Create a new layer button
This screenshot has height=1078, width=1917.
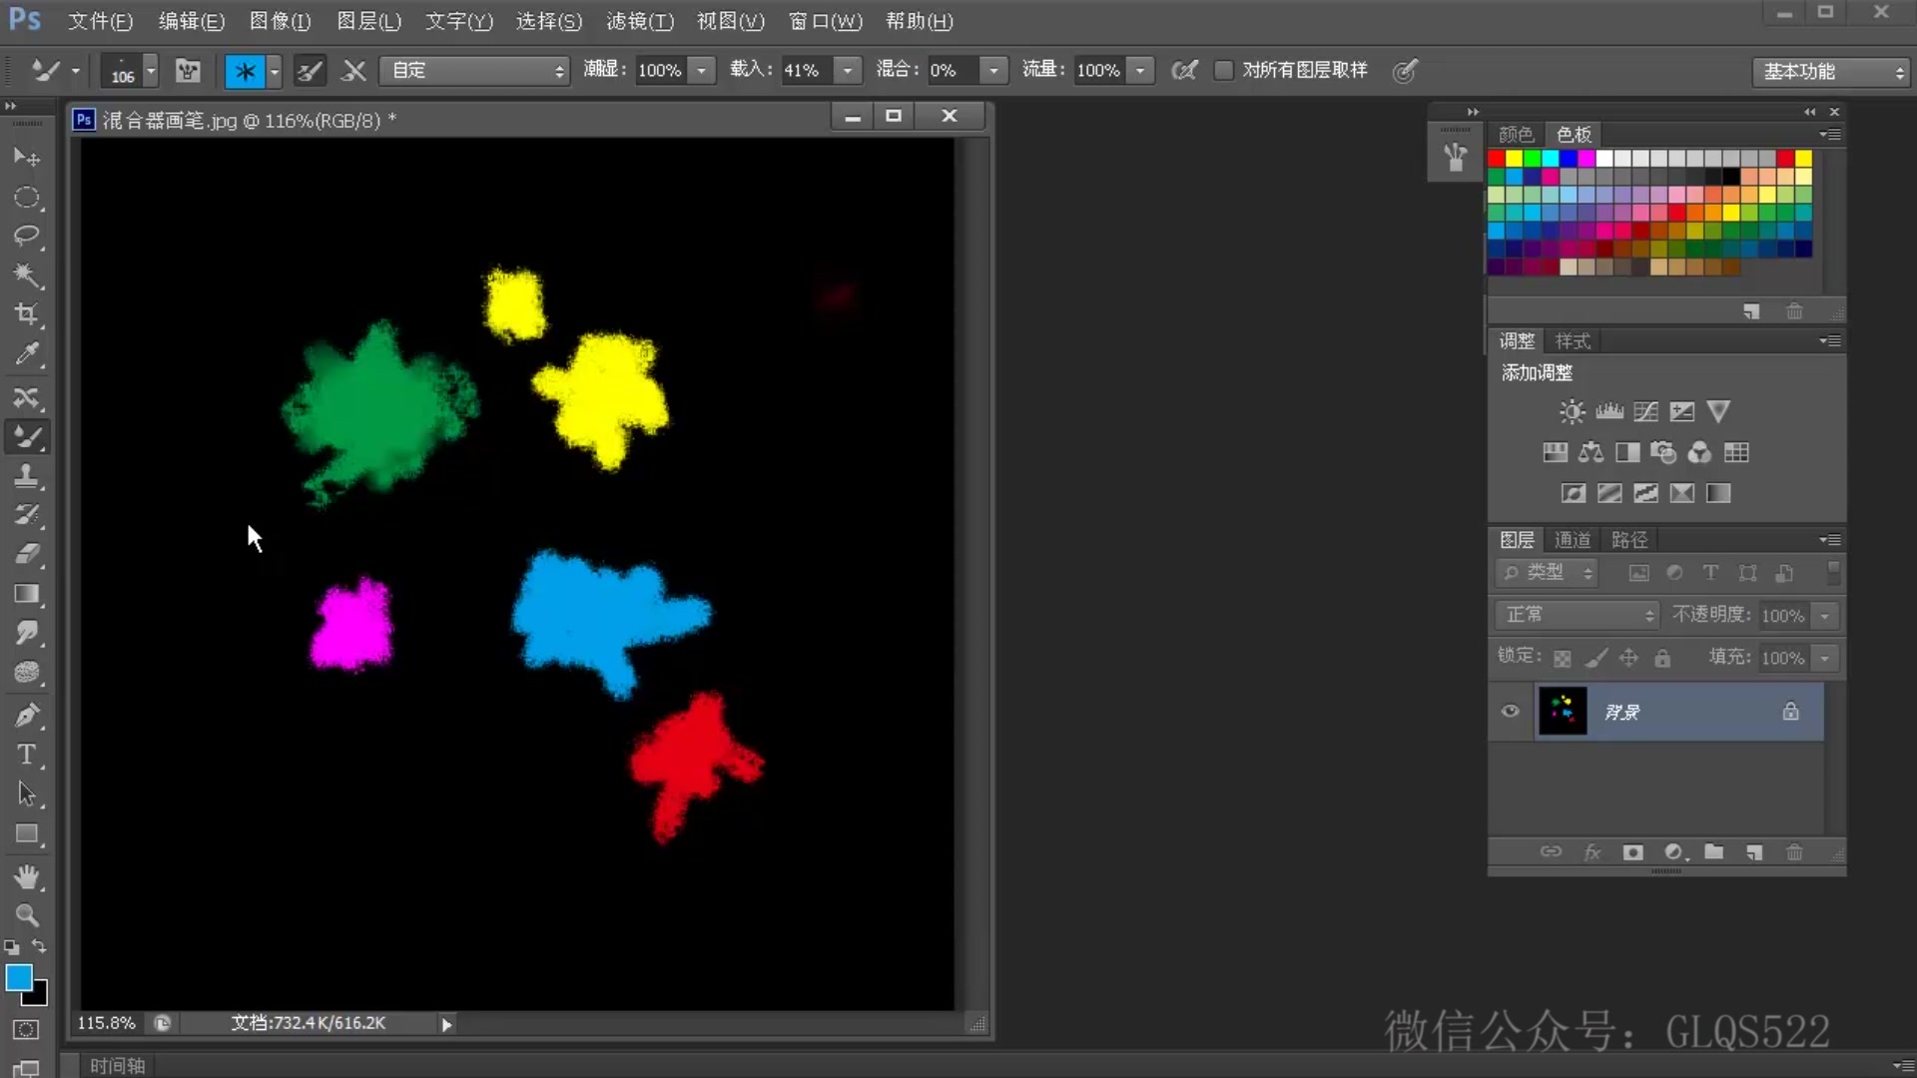[1754, 852]
